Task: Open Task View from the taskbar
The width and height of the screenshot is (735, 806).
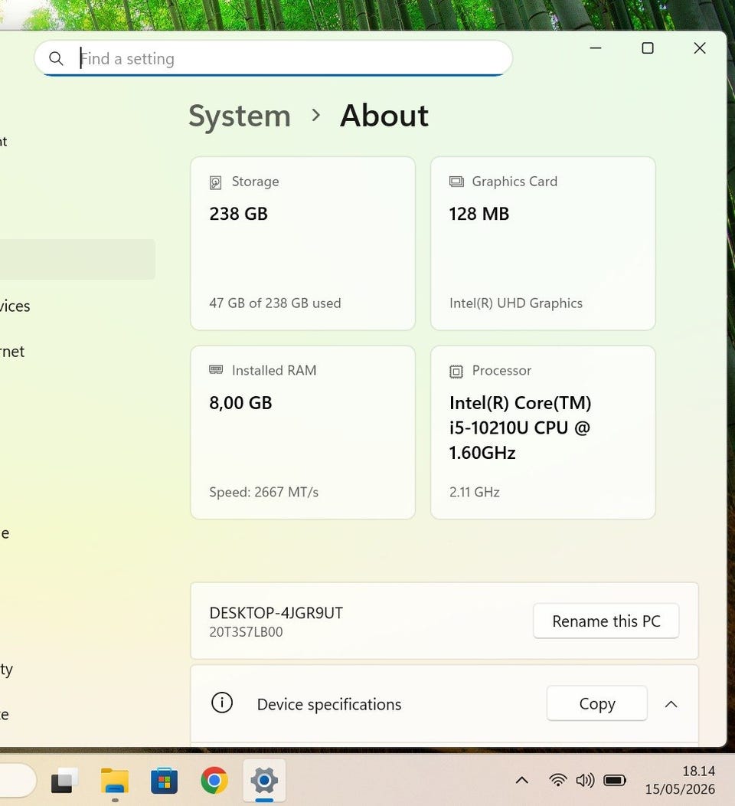Action: (64, 780)
